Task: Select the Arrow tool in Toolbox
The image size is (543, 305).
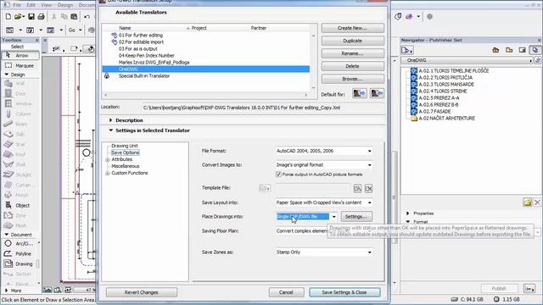Action: click(20, 55)
